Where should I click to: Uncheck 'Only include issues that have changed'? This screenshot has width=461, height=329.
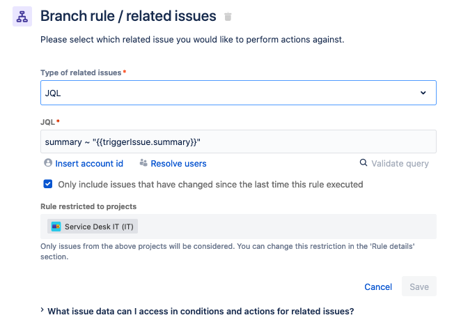pos(48,185)
